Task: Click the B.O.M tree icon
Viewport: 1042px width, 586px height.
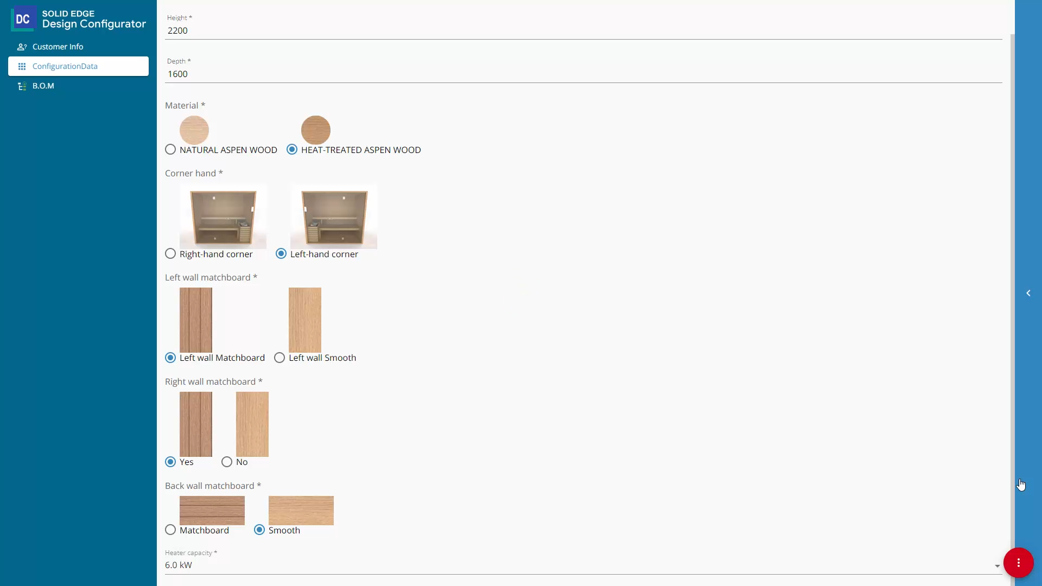Action: pos(22,86)
